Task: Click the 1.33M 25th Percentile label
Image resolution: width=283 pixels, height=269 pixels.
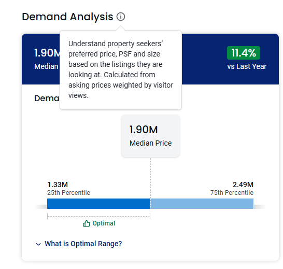Action: point(68,189)
